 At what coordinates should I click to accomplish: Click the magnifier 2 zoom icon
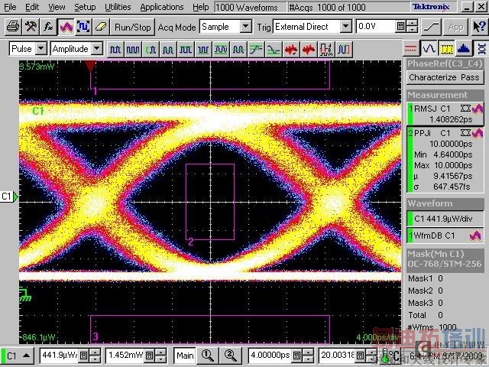click(231, 356)
